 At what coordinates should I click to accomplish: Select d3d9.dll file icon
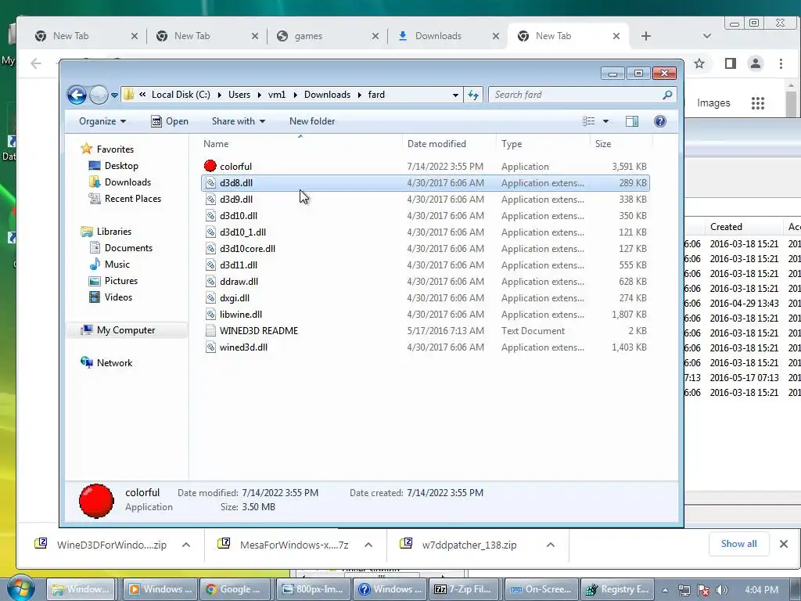click(210, 200)
